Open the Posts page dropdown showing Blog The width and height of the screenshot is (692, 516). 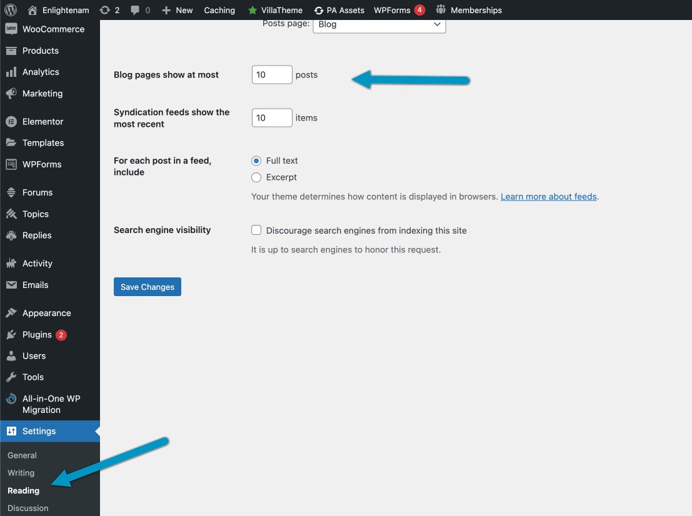(x=379, y=24)
